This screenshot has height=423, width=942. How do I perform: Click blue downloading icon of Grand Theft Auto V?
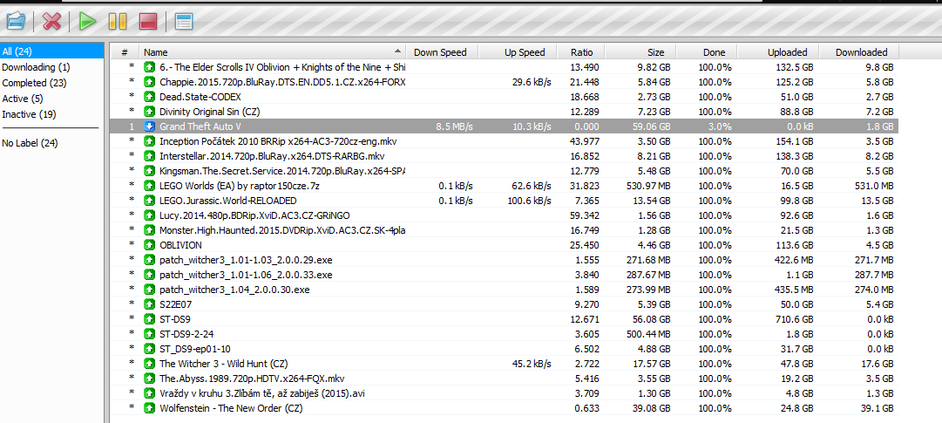point(150,126)
